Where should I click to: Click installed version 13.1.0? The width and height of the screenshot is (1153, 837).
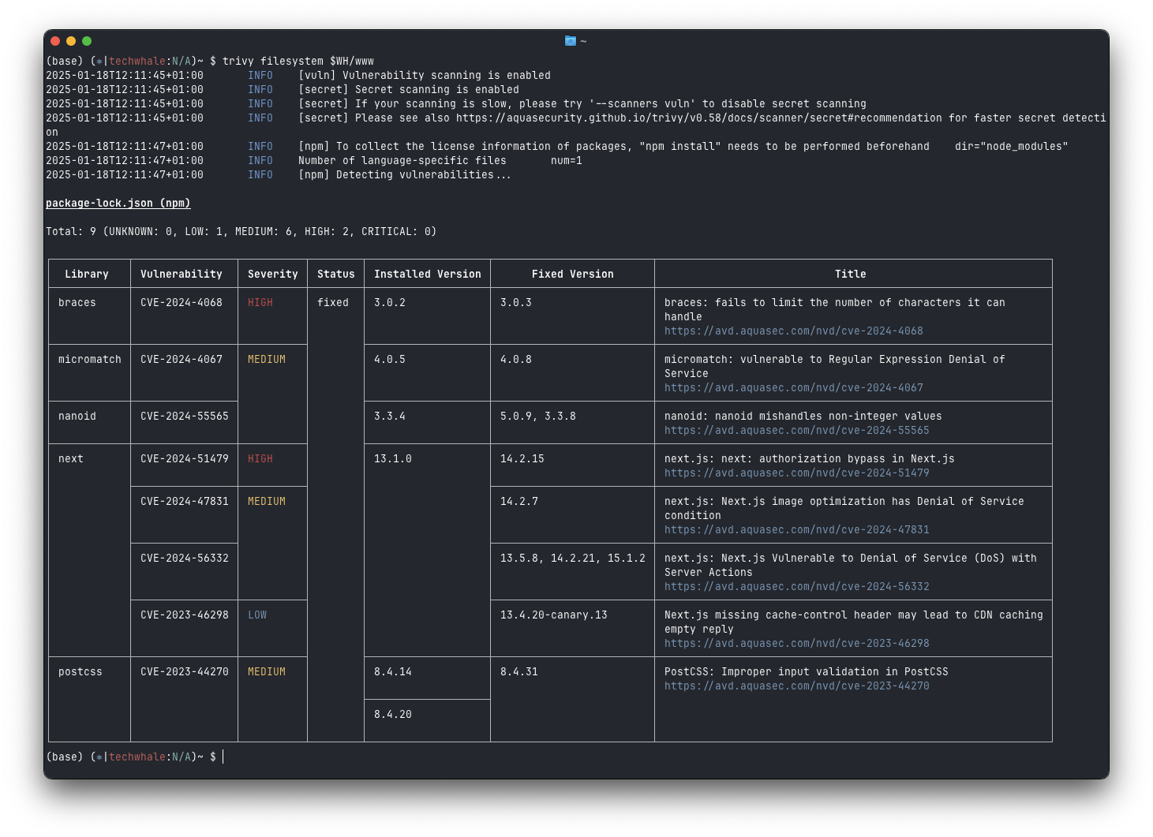[393, 459]
